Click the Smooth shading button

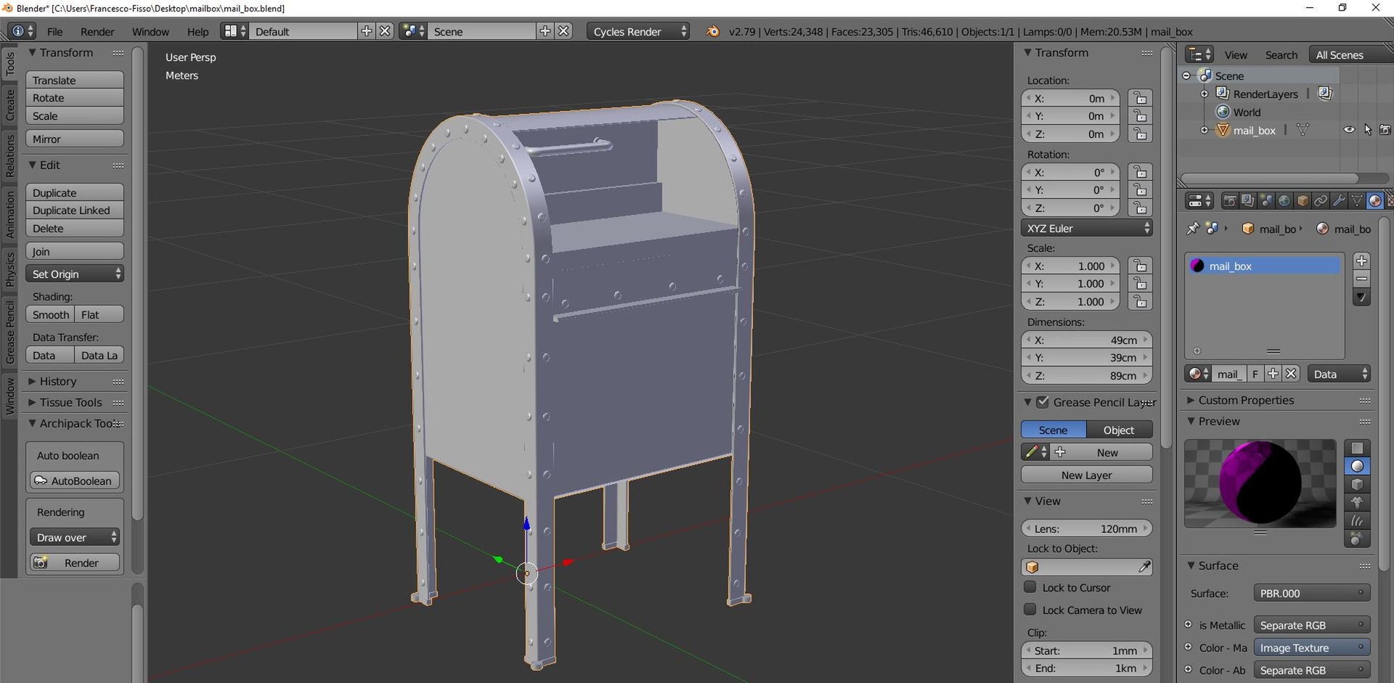coord(50,314)
